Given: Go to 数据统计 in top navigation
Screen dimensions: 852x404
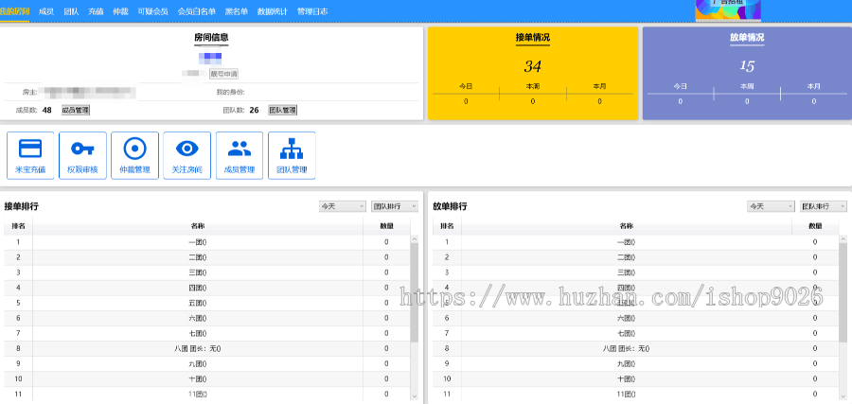Looking at the screenshot, I should pos(272,11).
